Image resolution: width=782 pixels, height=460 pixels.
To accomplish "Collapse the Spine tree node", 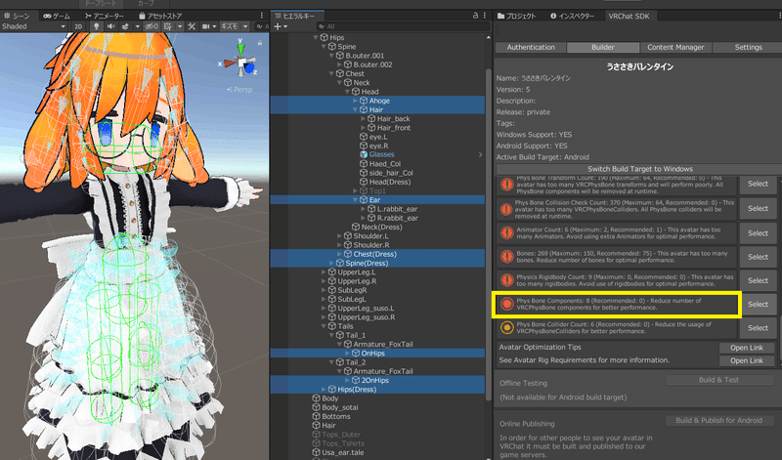I will (324, 46).
